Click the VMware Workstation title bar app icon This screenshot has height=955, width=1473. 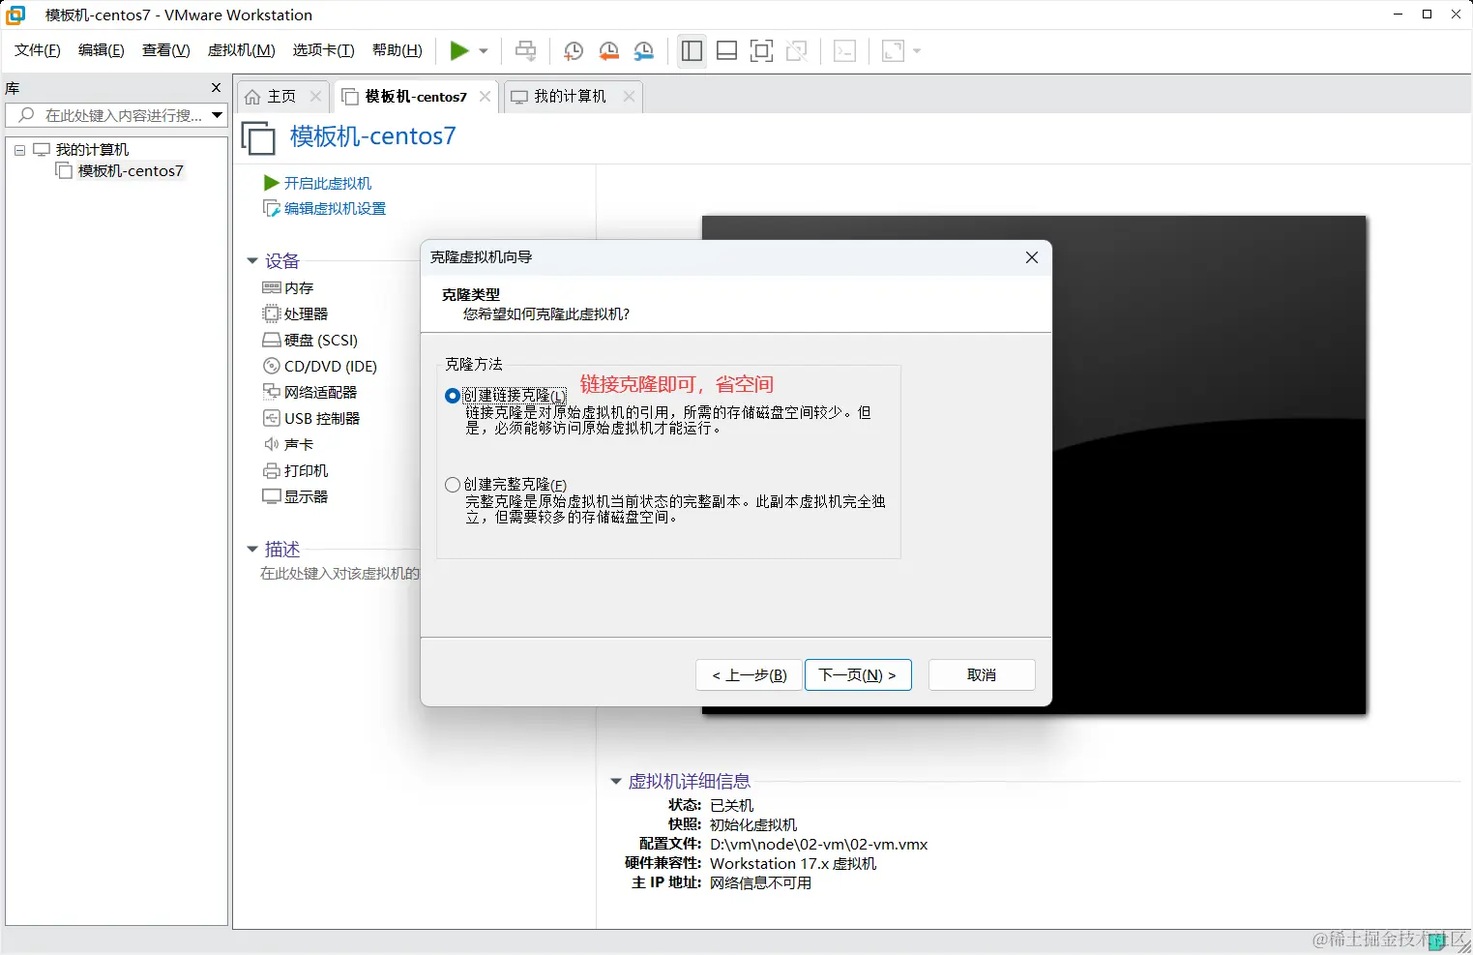pos(15,15)
